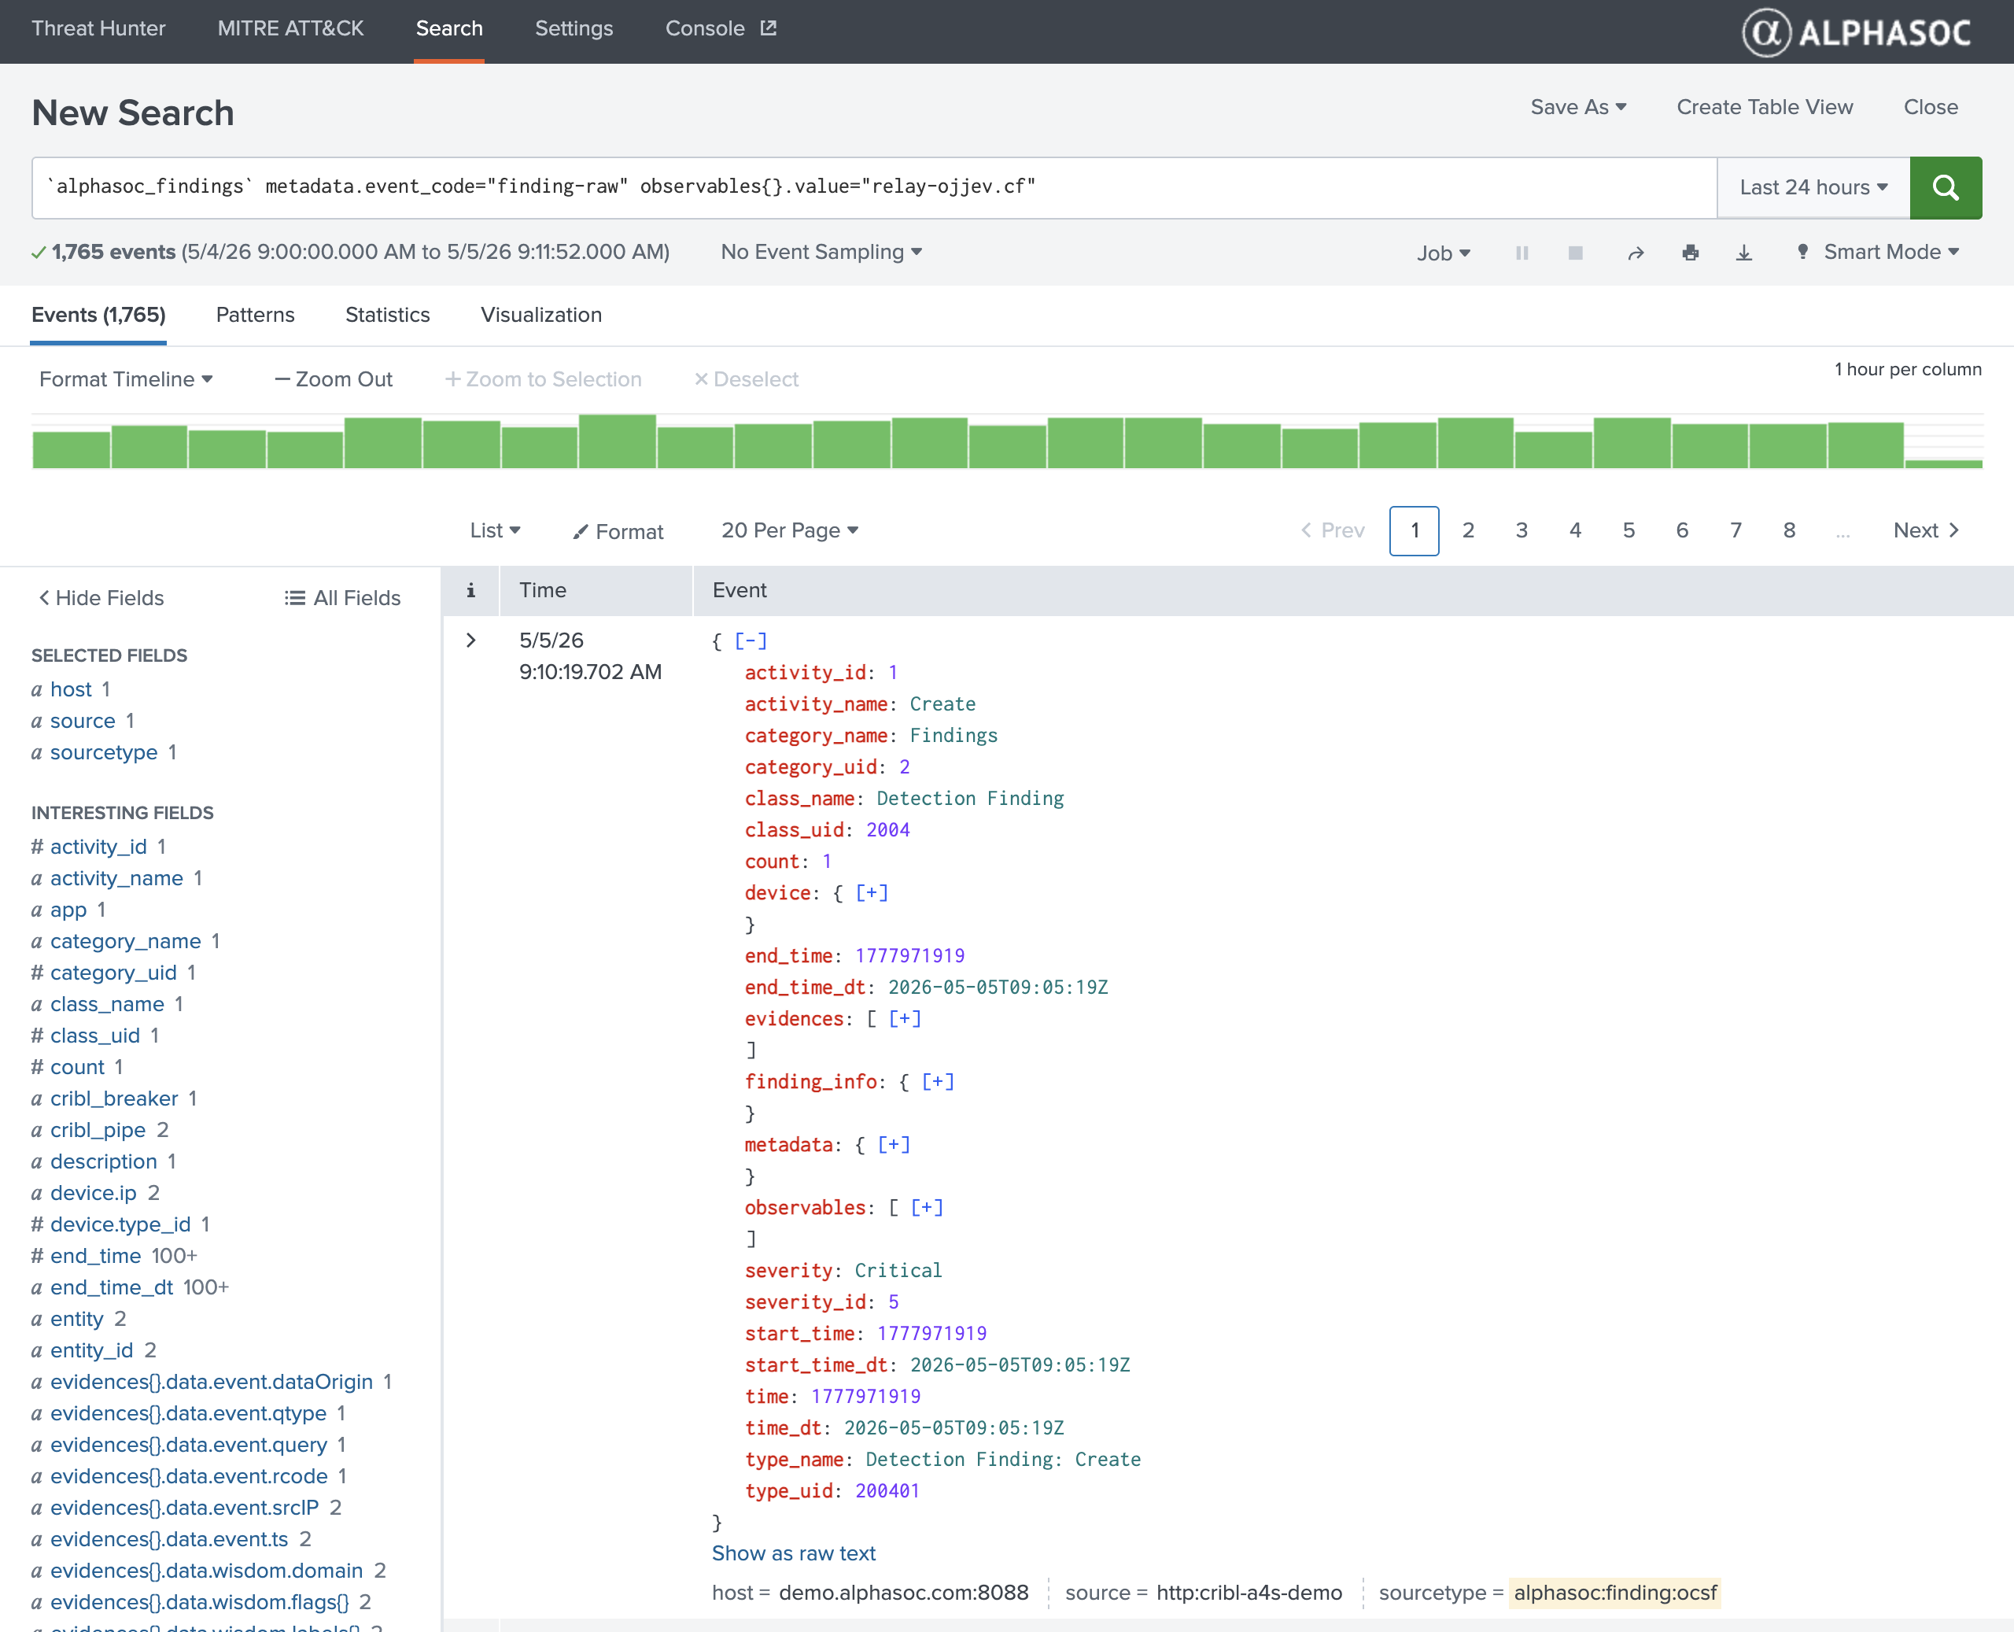Screen dimensions: 2014x1632
Task: Export results with the download icon
Action: point(1744,253)
